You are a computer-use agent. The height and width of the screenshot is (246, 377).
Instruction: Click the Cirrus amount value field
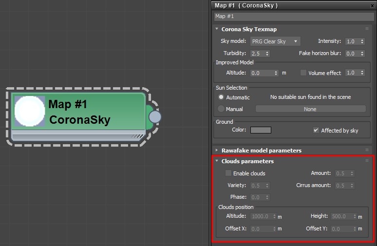coord(342,186)
